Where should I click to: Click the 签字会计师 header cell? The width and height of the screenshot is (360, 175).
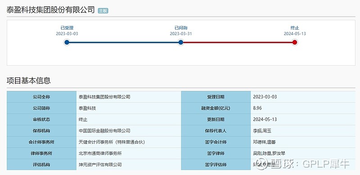coord(216,142)
